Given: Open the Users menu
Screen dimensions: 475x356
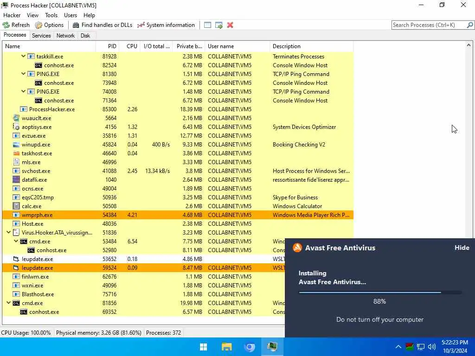Looking at the screenshot, I should pos(71,15).
